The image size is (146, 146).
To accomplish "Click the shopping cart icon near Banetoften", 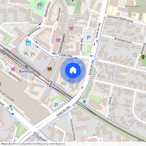I will pos(13,69).
